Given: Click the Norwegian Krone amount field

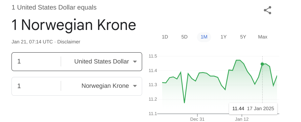Looking at the screenshot, I should click(x=36, y=86).
